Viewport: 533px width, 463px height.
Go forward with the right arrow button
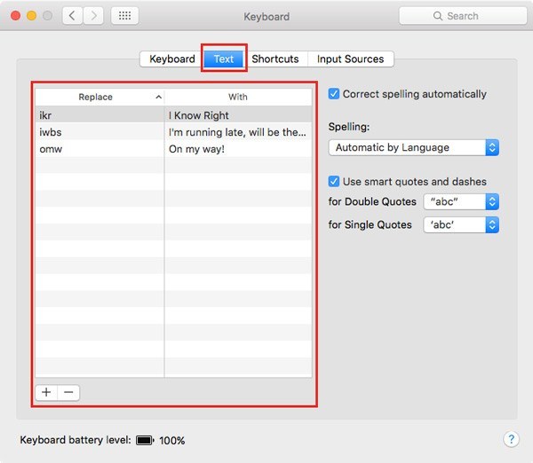point(93,16)
